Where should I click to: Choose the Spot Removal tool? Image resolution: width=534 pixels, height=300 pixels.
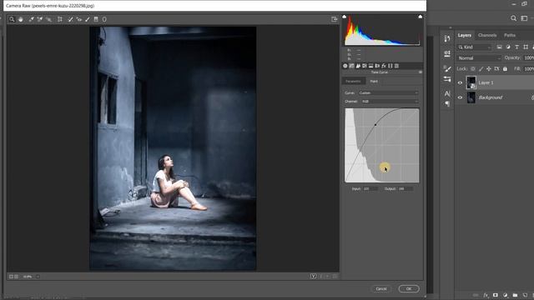[x=70, y=19]
